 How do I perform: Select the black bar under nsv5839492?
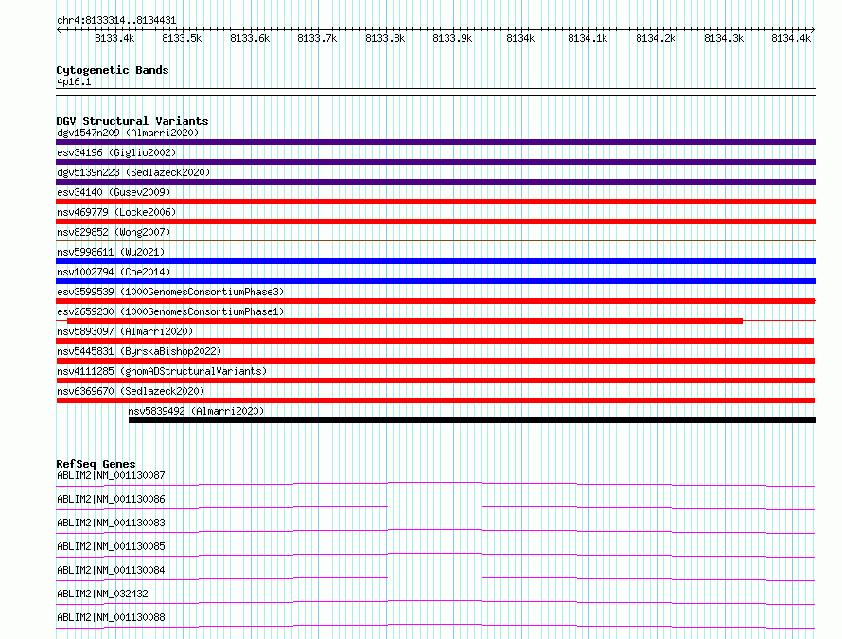point(472,420)
